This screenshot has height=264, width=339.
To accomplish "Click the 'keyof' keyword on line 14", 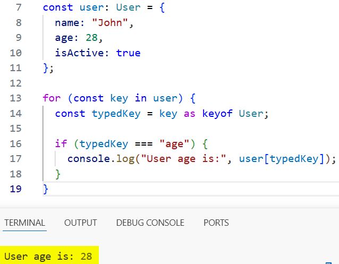I will click(217, 114).
